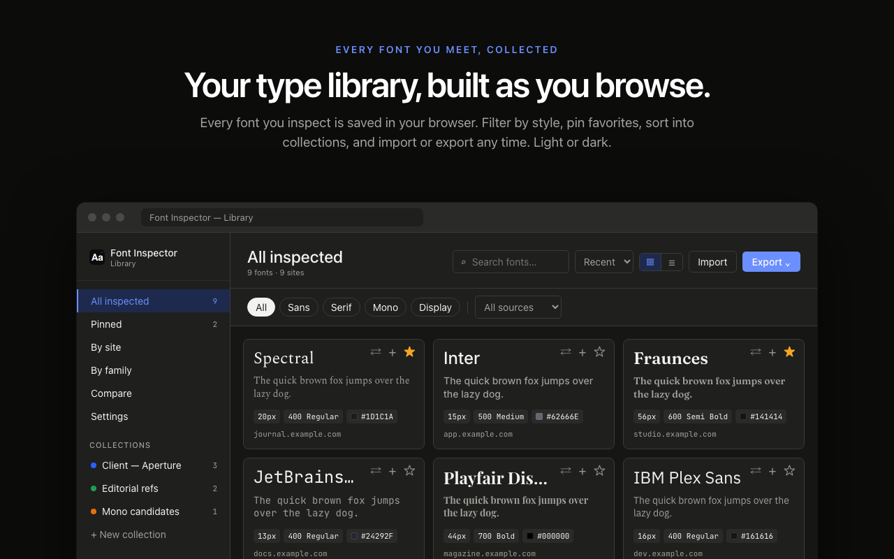
Task: Click compare arrows icon on JetBrains card
Action: (376, 471)
